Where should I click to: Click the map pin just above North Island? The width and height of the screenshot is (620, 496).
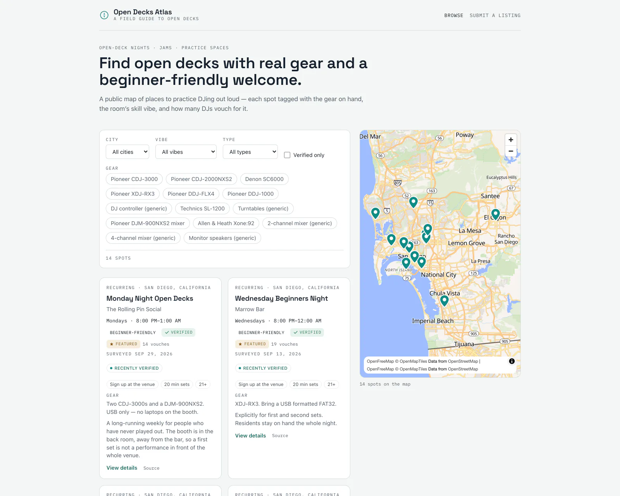click(x=406, y=263)
